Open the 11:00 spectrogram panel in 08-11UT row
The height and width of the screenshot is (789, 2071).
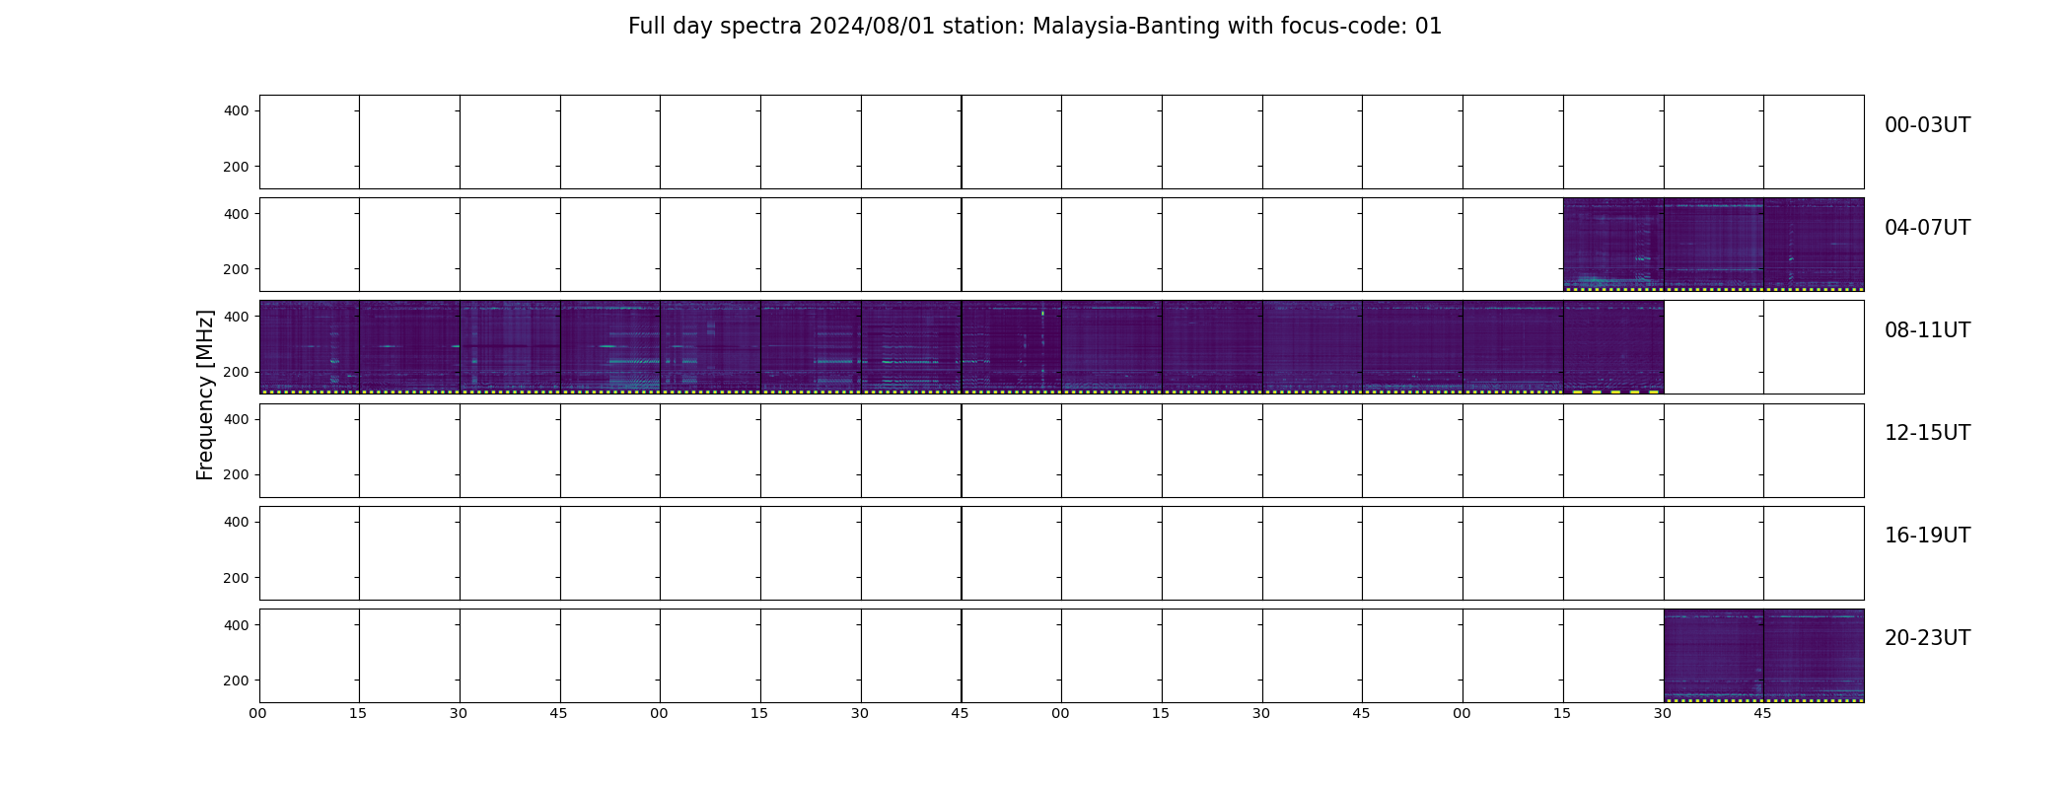tap(1513, 347)
